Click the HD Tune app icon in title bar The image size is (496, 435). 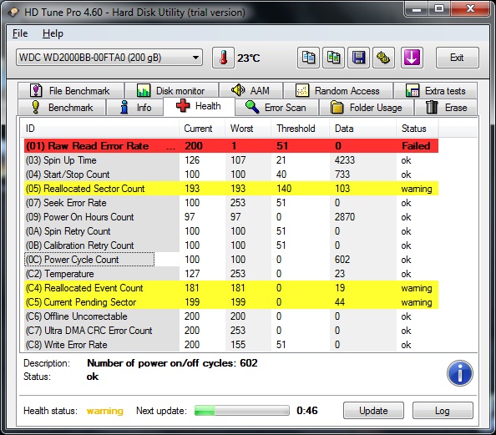pyautogui.click(x=13, y=13)
